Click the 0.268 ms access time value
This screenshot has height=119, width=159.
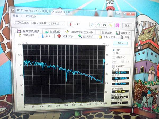(x=120, y=91)
